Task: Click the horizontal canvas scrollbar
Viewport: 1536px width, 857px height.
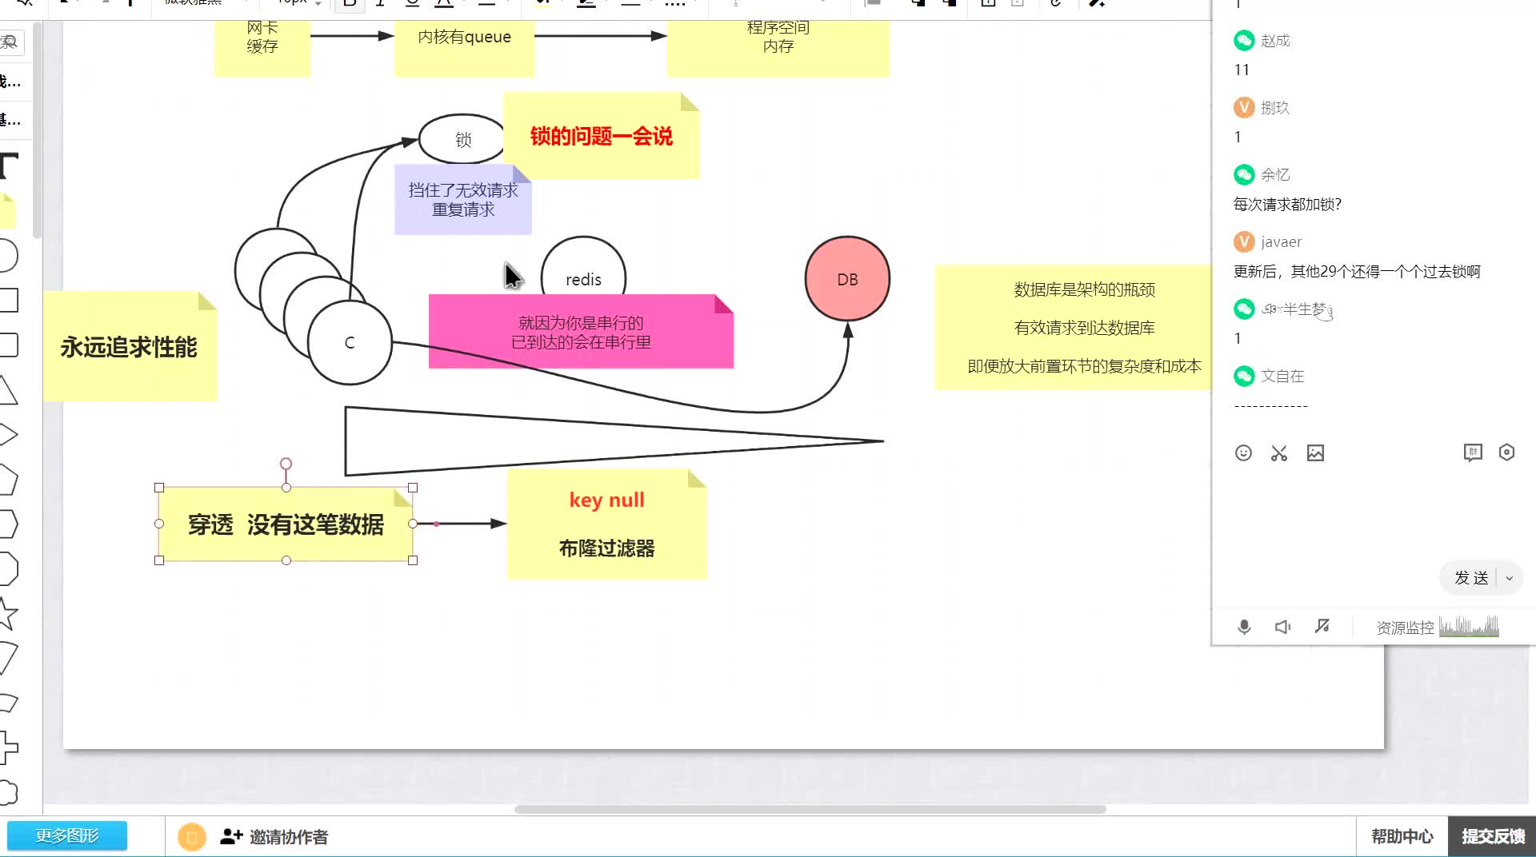Action: click(810, 809)
